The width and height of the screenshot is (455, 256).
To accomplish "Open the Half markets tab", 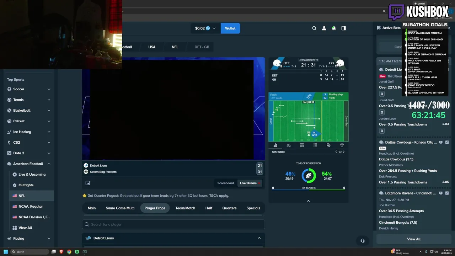I will (x=209, y=208).
